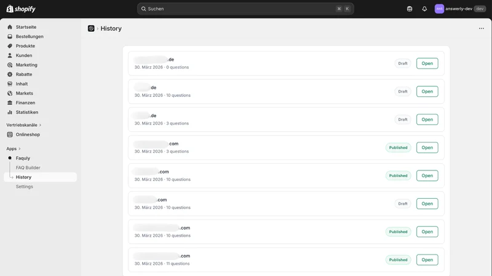
Task: Open the draft with 0 questions
Action: pyautogui.click(x=427, y=63)
